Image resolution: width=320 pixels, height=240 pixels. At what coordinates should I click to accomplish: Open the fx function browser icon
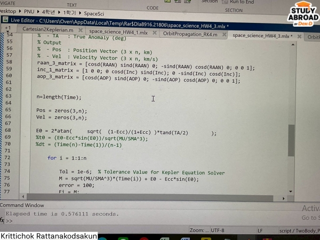(x=3, y=220)
